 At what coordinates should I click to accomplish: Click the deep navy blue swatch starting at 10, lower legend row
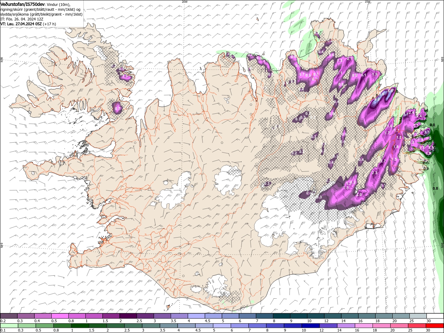(310, 326)
